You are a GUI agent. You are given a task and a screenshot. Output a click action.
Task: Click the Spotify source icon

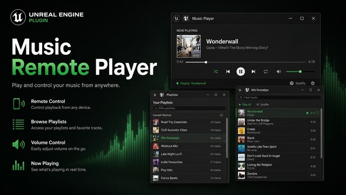pyautogui.click(x=291, y=83)
